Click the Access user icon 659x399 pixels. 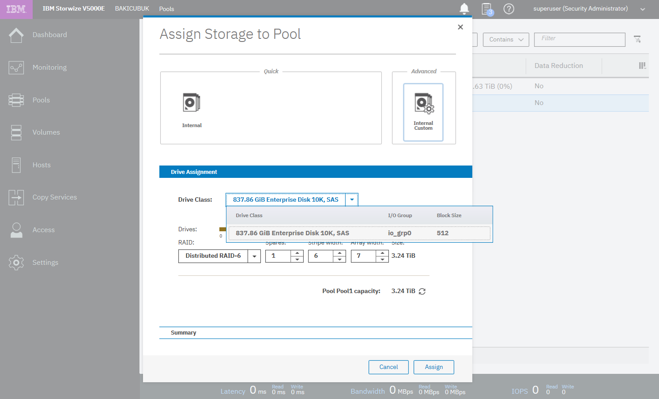click(x=16, y=230)
